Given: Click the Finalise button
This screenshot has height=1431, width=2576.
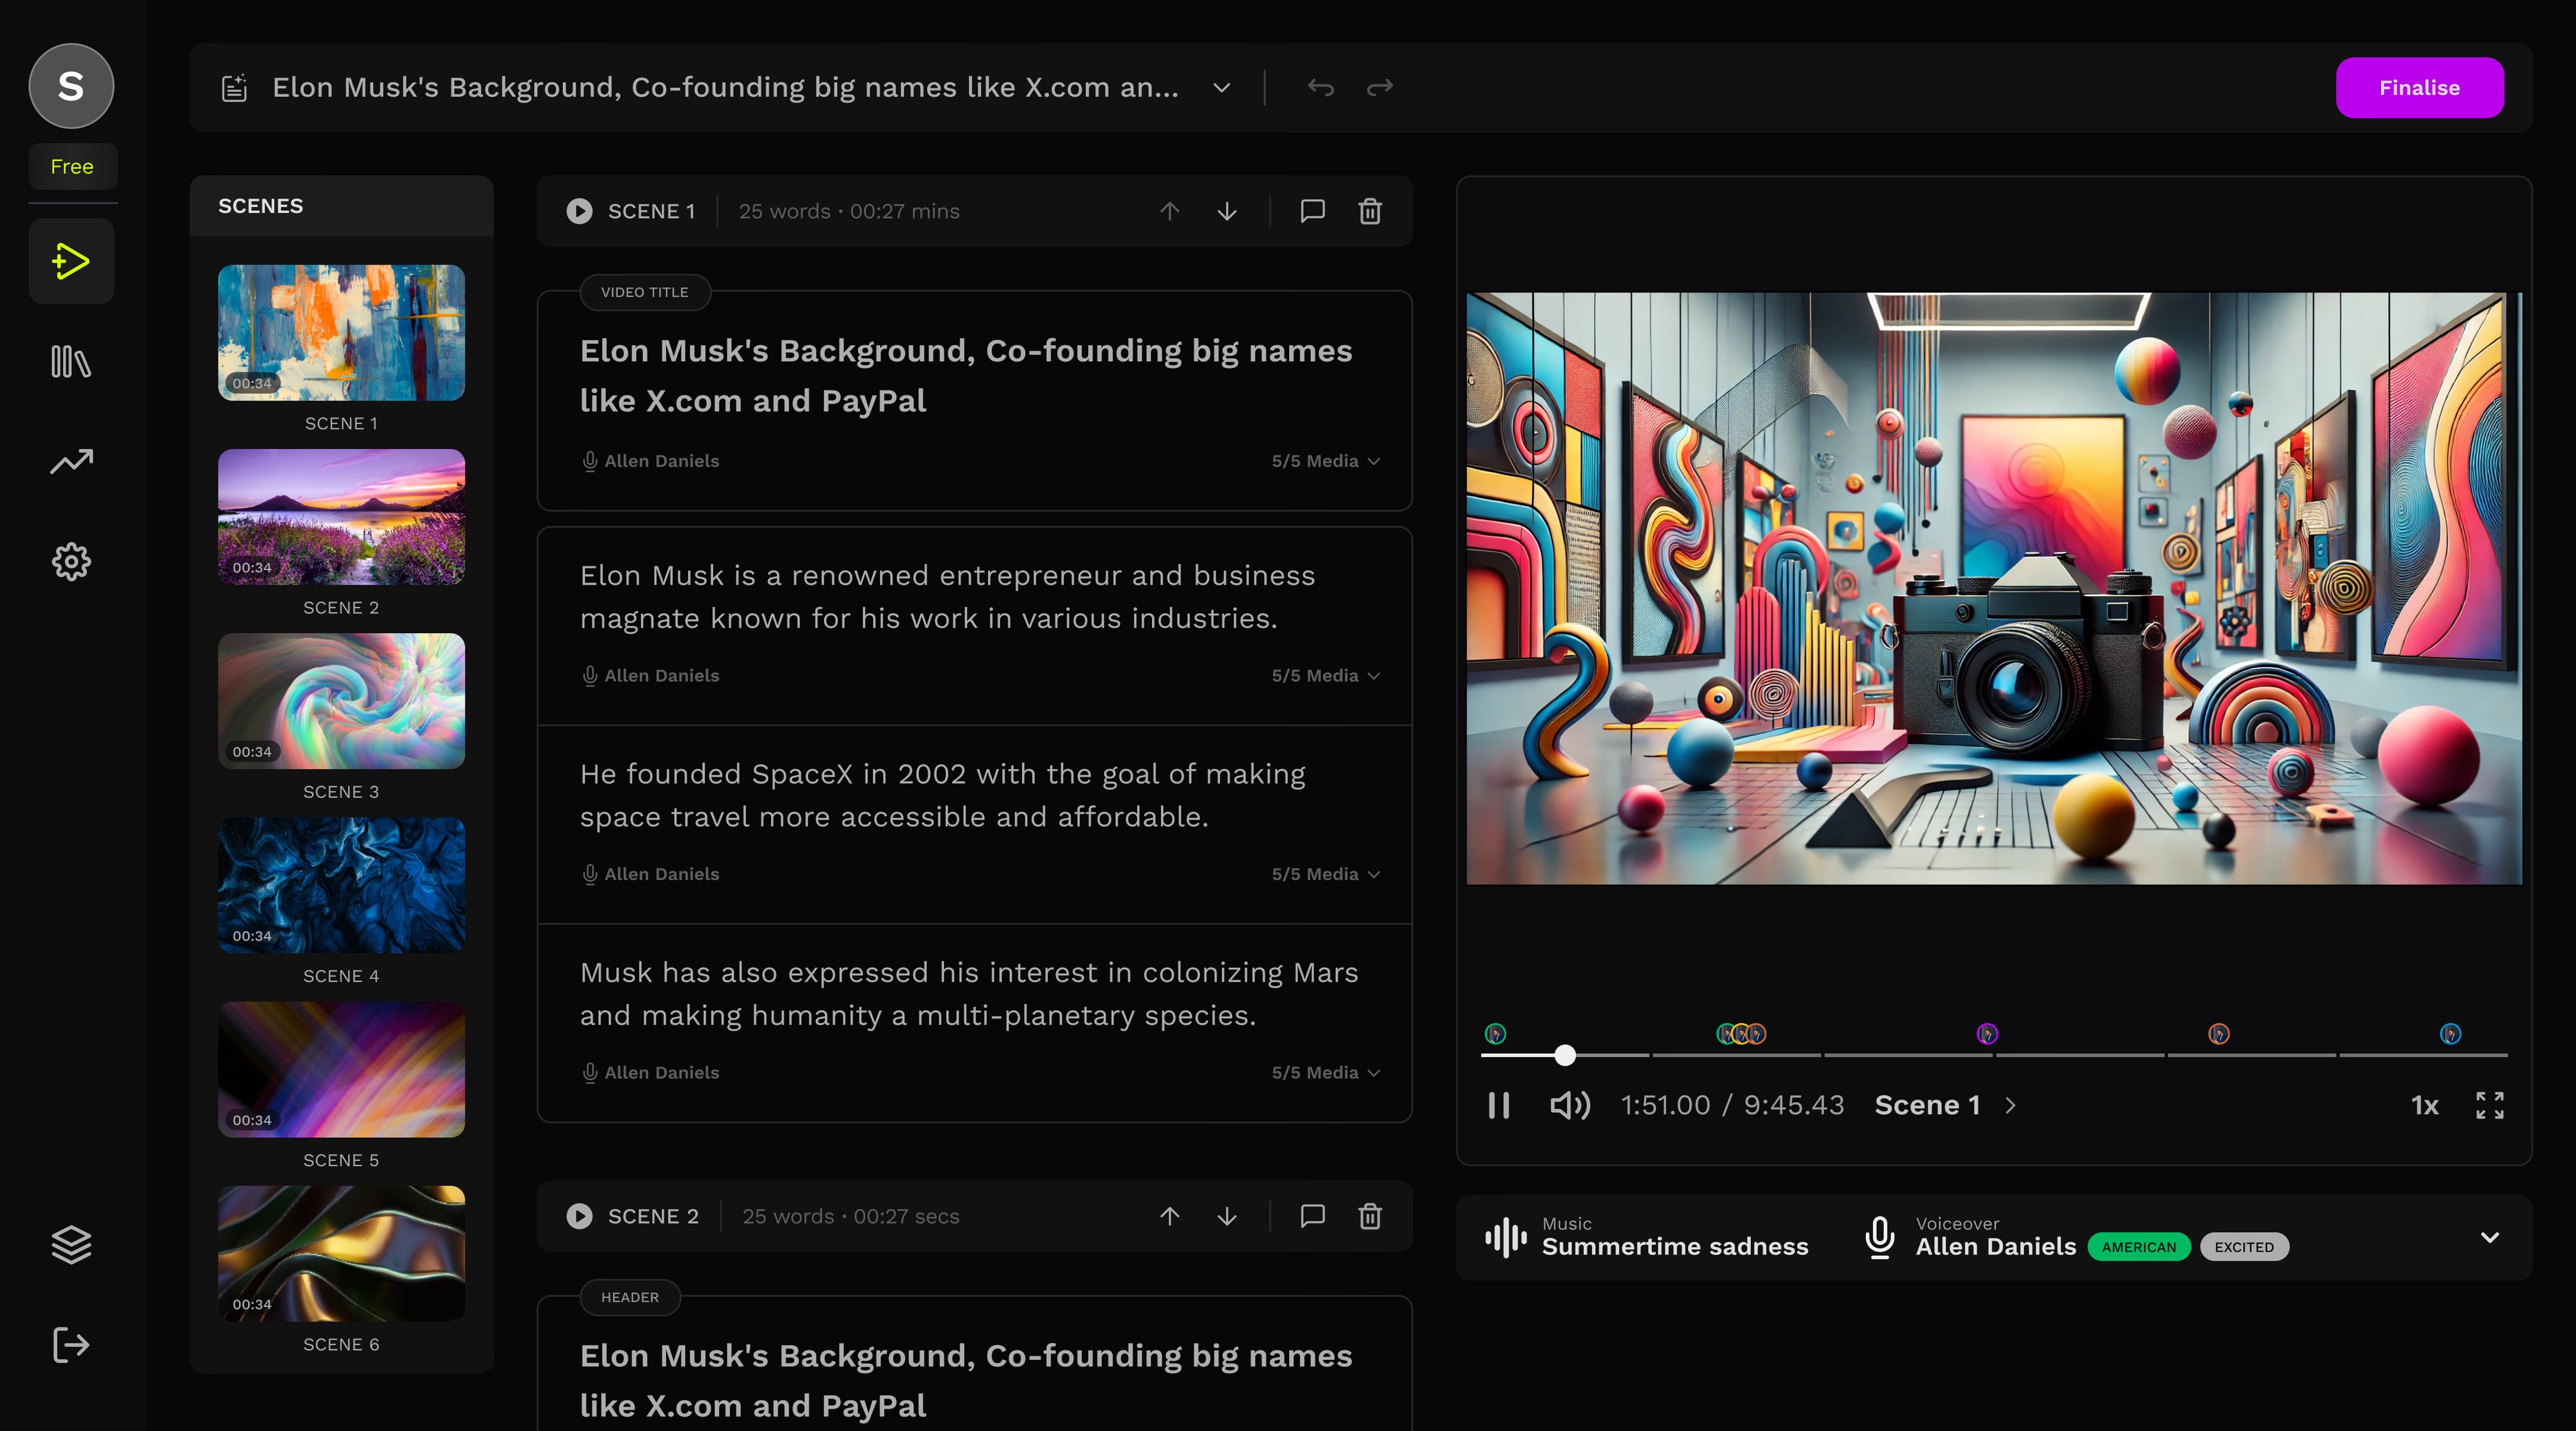Looking at the screenshot, I should click(x=2420, y=88).
